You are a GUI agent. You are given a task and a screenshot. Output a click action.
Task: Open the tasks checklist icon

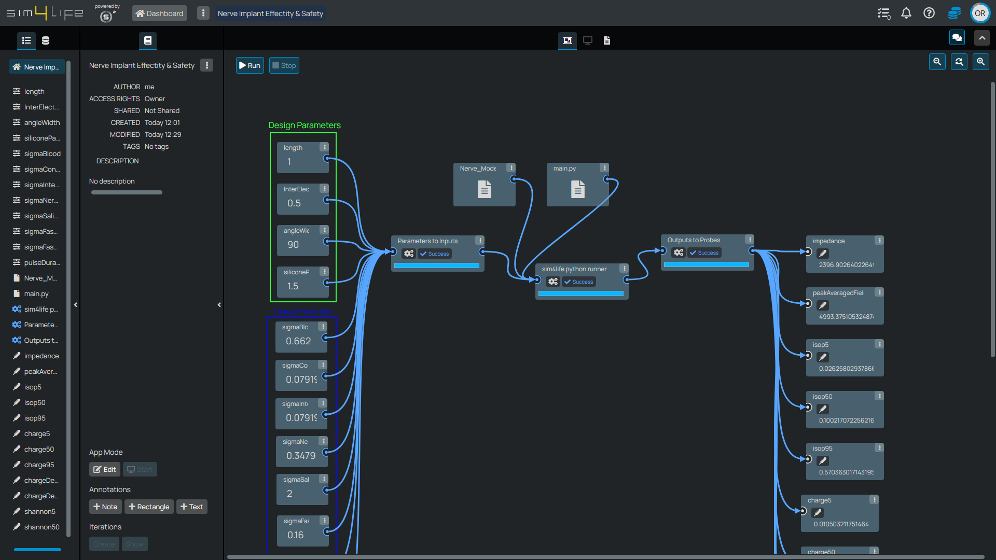pyautogui.click(x=883, y=13)
